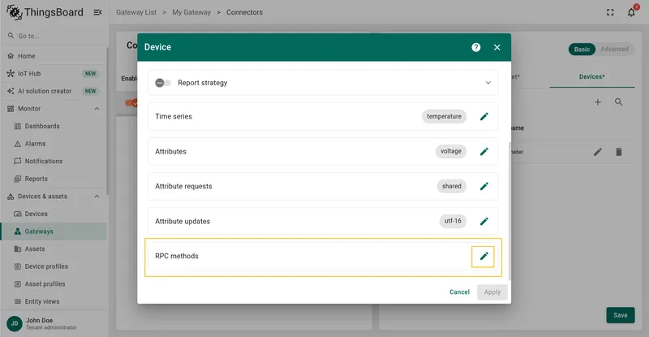Toggle the Report strategy switch
The height and width of the screenshot is (337, 649).
pyautogui.click(x=163, y=83)
